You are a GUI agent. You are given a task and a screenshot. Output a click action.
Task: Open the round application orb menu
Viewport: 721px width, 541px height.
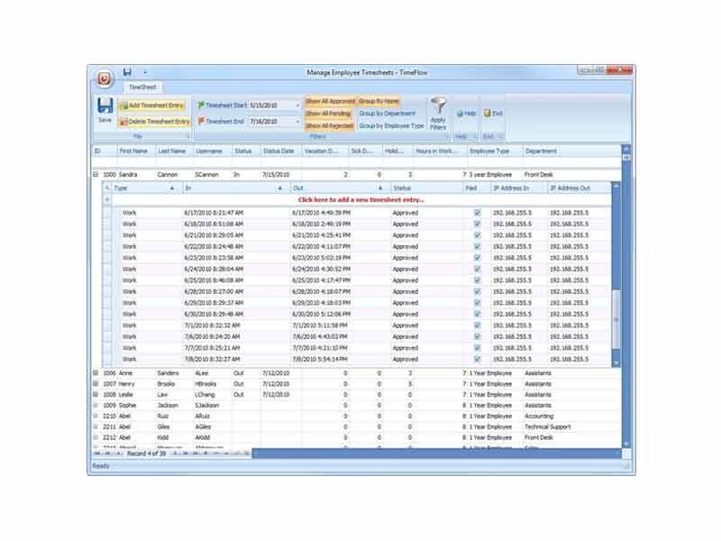pyautogui.click(x=105, y=78)
